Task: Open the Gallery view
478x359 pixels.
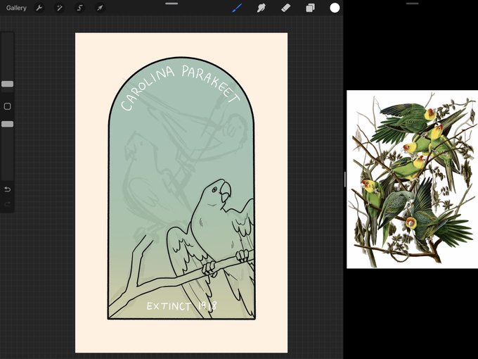Action: click(16, 8)
